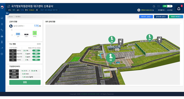This screenshot has width=184, height=99.
Task: Open the 현황판 MODE button
Action: 176,17
